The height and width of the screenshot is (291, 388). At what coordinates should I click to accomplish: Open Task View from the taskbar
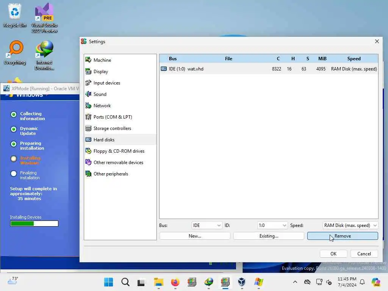pyautogui.click(x=142, y=282)
